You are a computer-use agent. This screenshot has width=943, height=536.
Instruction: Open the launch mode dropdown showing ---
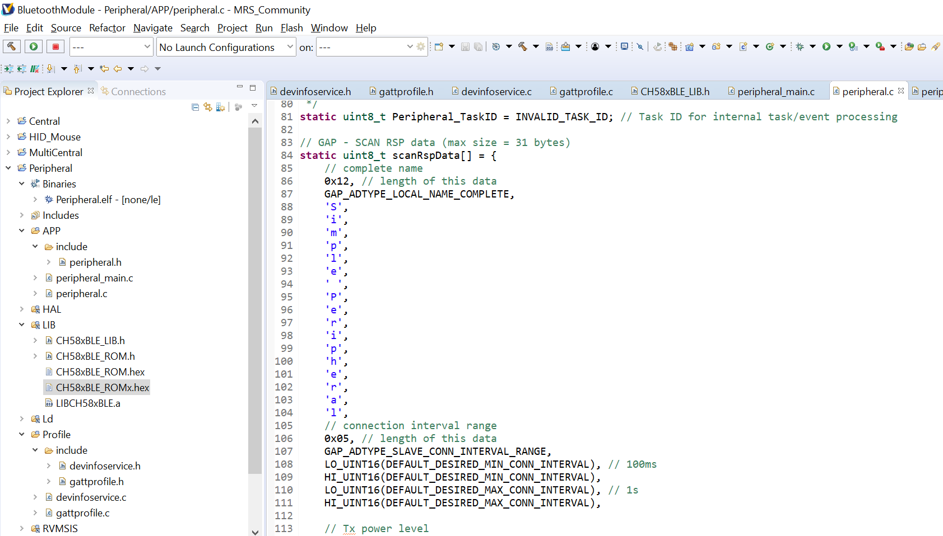112,47
